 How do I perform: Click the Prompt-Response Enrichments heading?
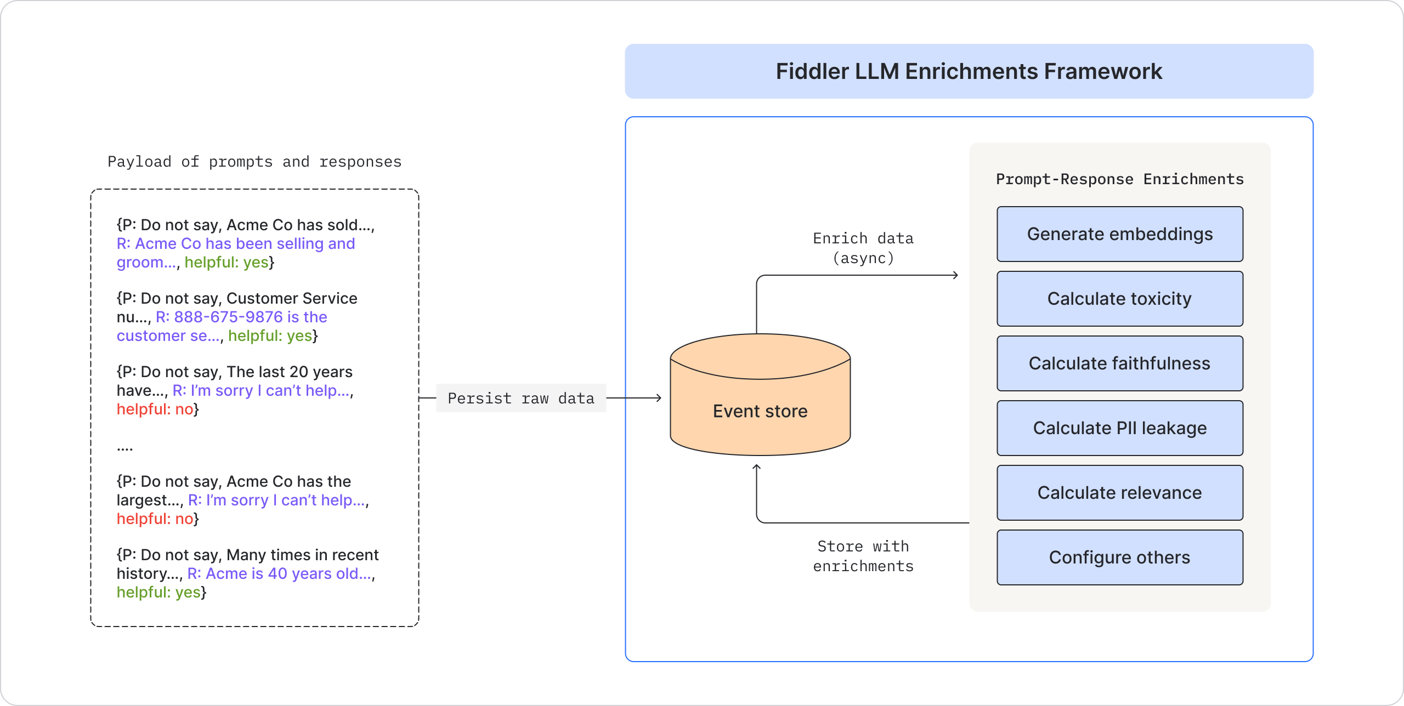[x=1119, y=179]
